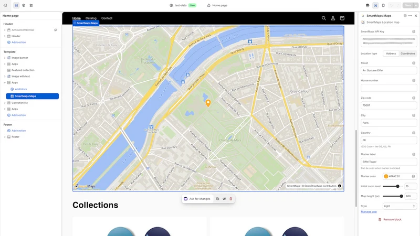420x236 pixels.
Task: Click the Street input field
Action: [x=388, y=70]
